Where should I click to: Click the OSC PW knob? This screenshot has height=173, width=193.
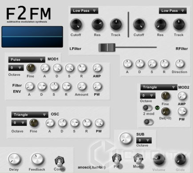(99, 123)
